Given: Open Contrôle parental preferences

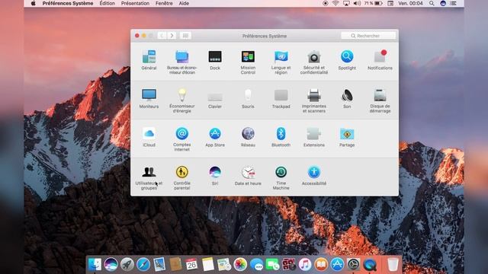Looking at the screenshot, I should [x=181, y=177].
